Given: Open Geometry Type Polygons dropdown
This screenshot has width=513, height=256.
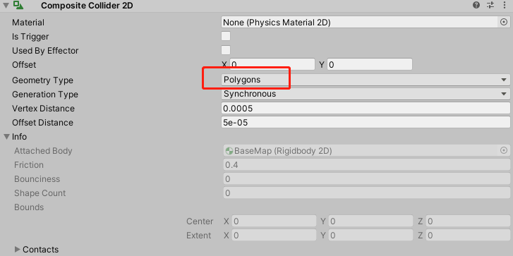Looking at the screenshot, I should point(366,80).
